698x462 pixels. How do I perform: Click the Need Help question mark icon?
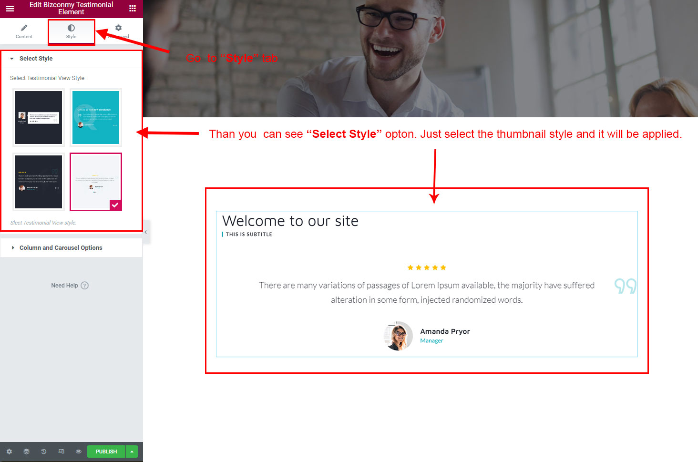coord(85,286)
